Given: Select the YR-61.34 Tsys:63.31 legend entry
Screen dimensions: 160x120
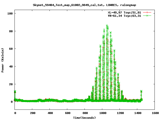Looking at the screenshot, I should click(x=124, y=16).
